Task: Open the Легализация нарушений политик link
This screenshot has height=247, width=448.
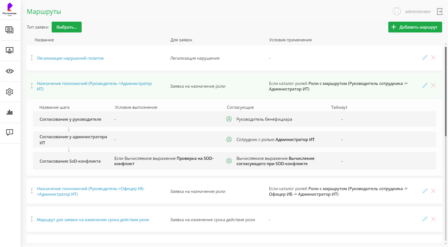Action: [70, 58]
